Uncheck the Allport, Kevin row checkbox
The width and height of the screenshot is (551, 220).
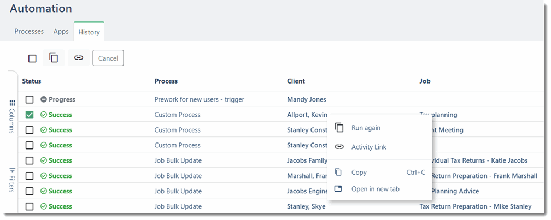30,115
